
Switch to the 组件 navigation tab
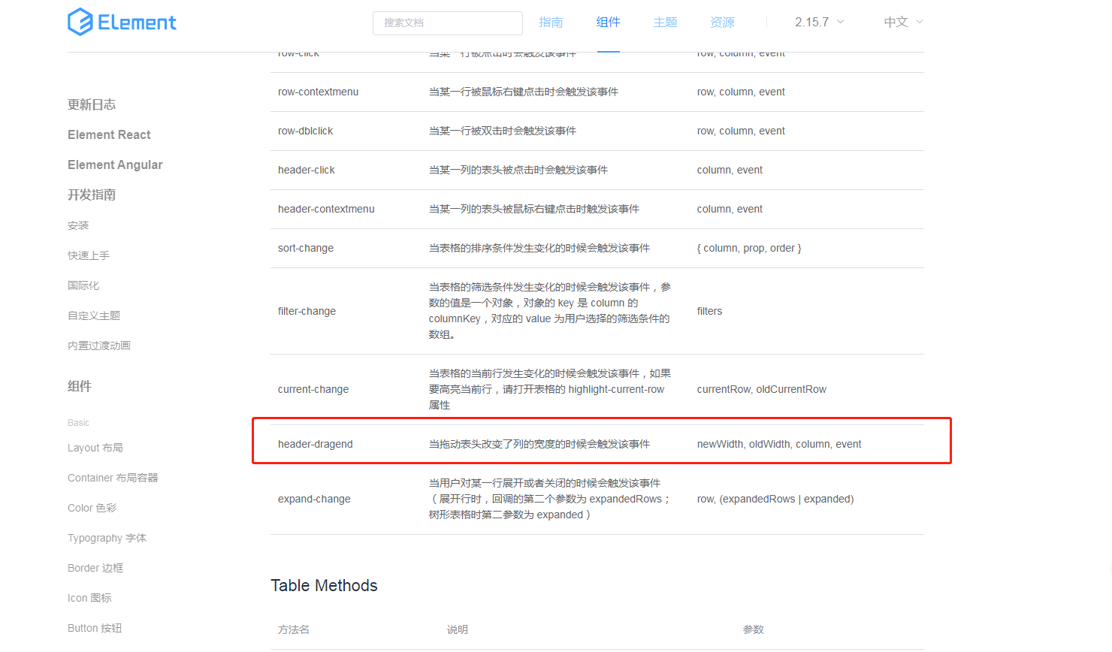click(609, 22)
